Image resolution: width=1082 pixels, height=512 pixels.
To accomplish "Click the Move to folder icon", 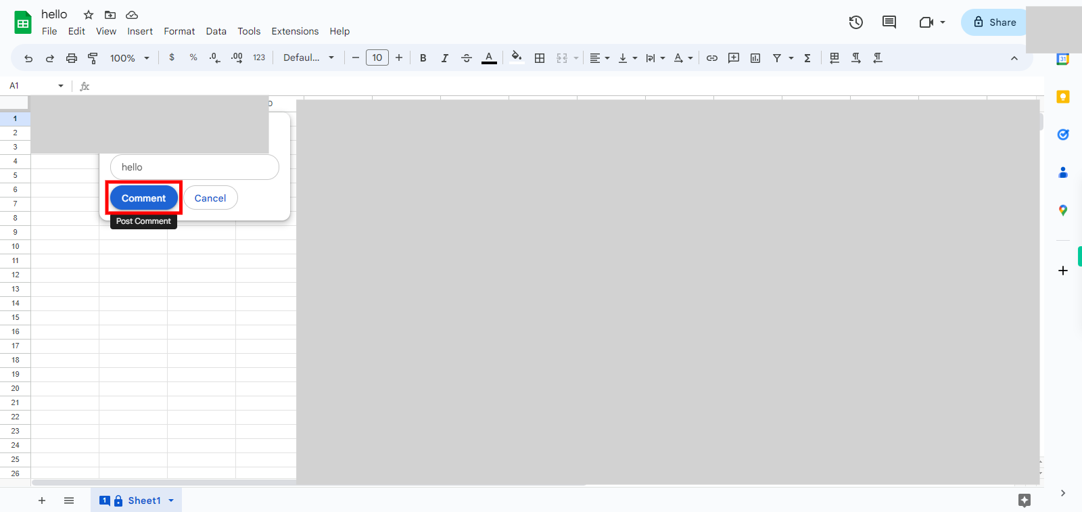I will pyautogui.click(x=110, y=15).
